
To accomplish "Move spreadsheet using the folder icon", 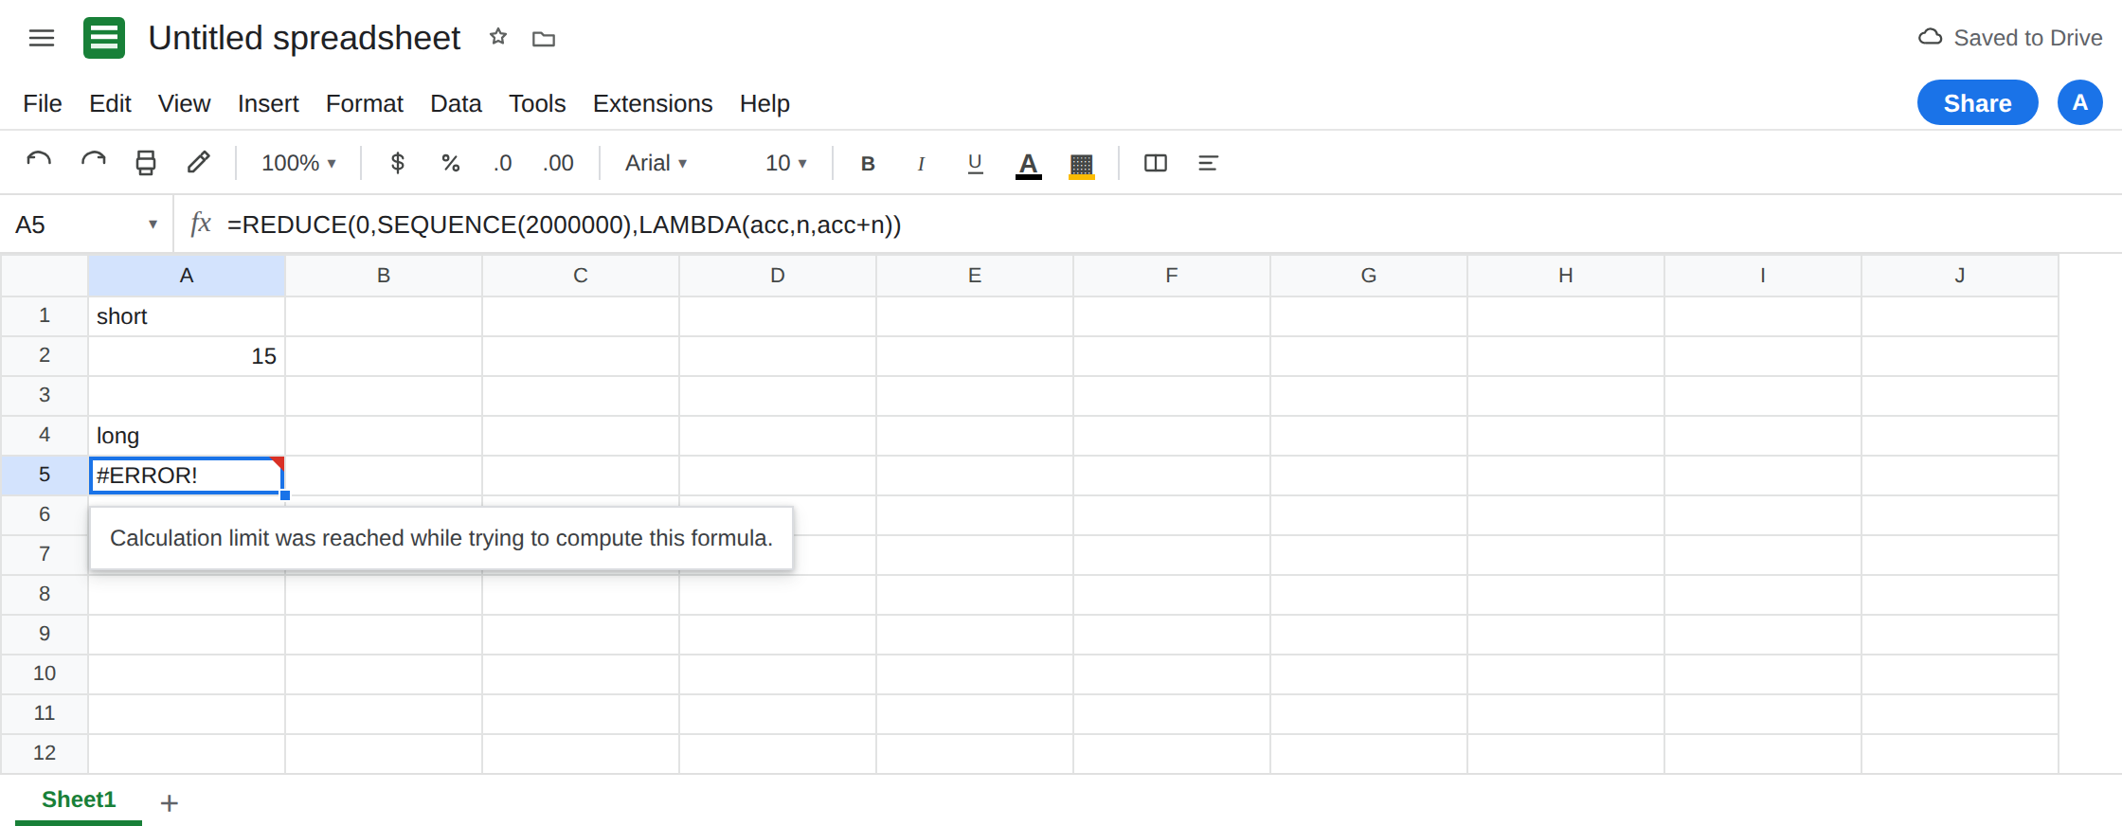I will point(544,39).
